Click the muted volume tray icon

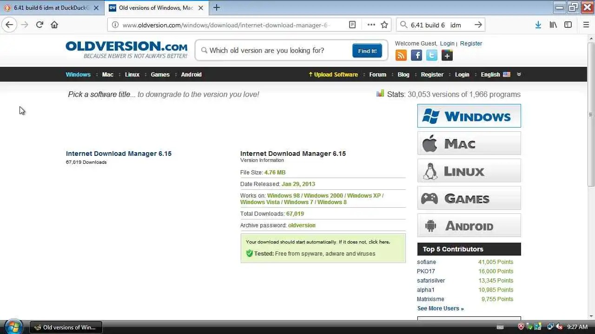[559, 327]
